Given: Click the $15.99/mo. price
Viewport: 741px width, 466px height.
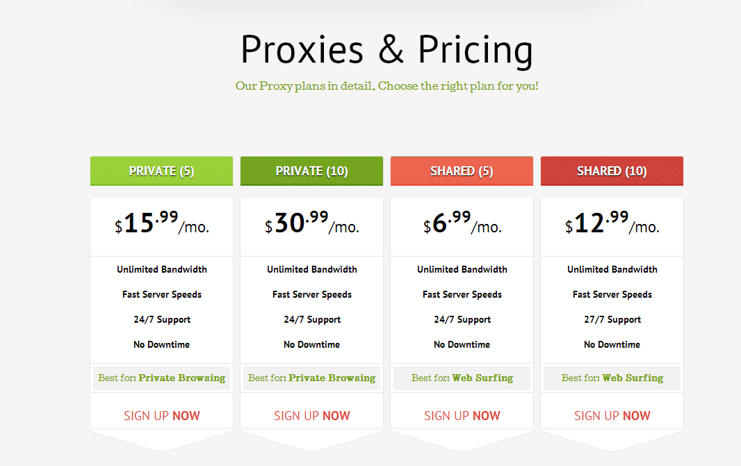Looking at the screenshot, I should (162, 223).
